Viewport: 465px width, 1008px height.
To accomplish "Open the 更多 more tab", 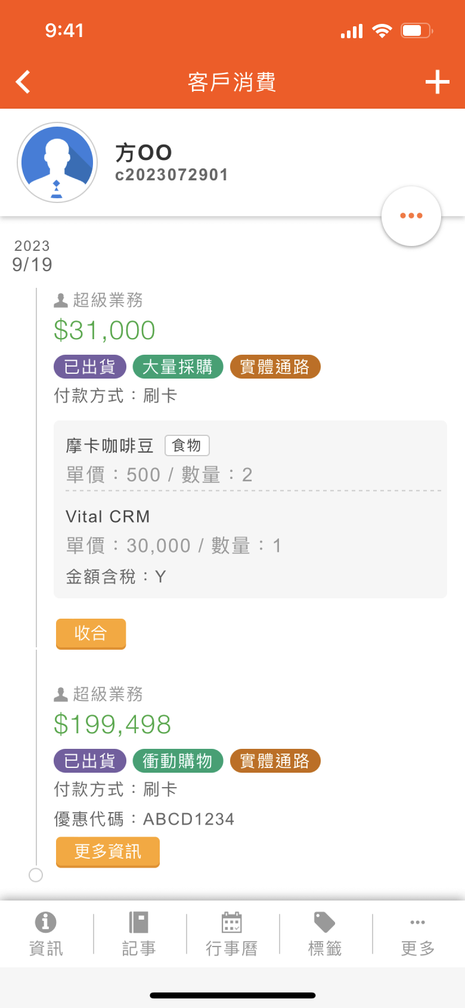I will point(418,934).
